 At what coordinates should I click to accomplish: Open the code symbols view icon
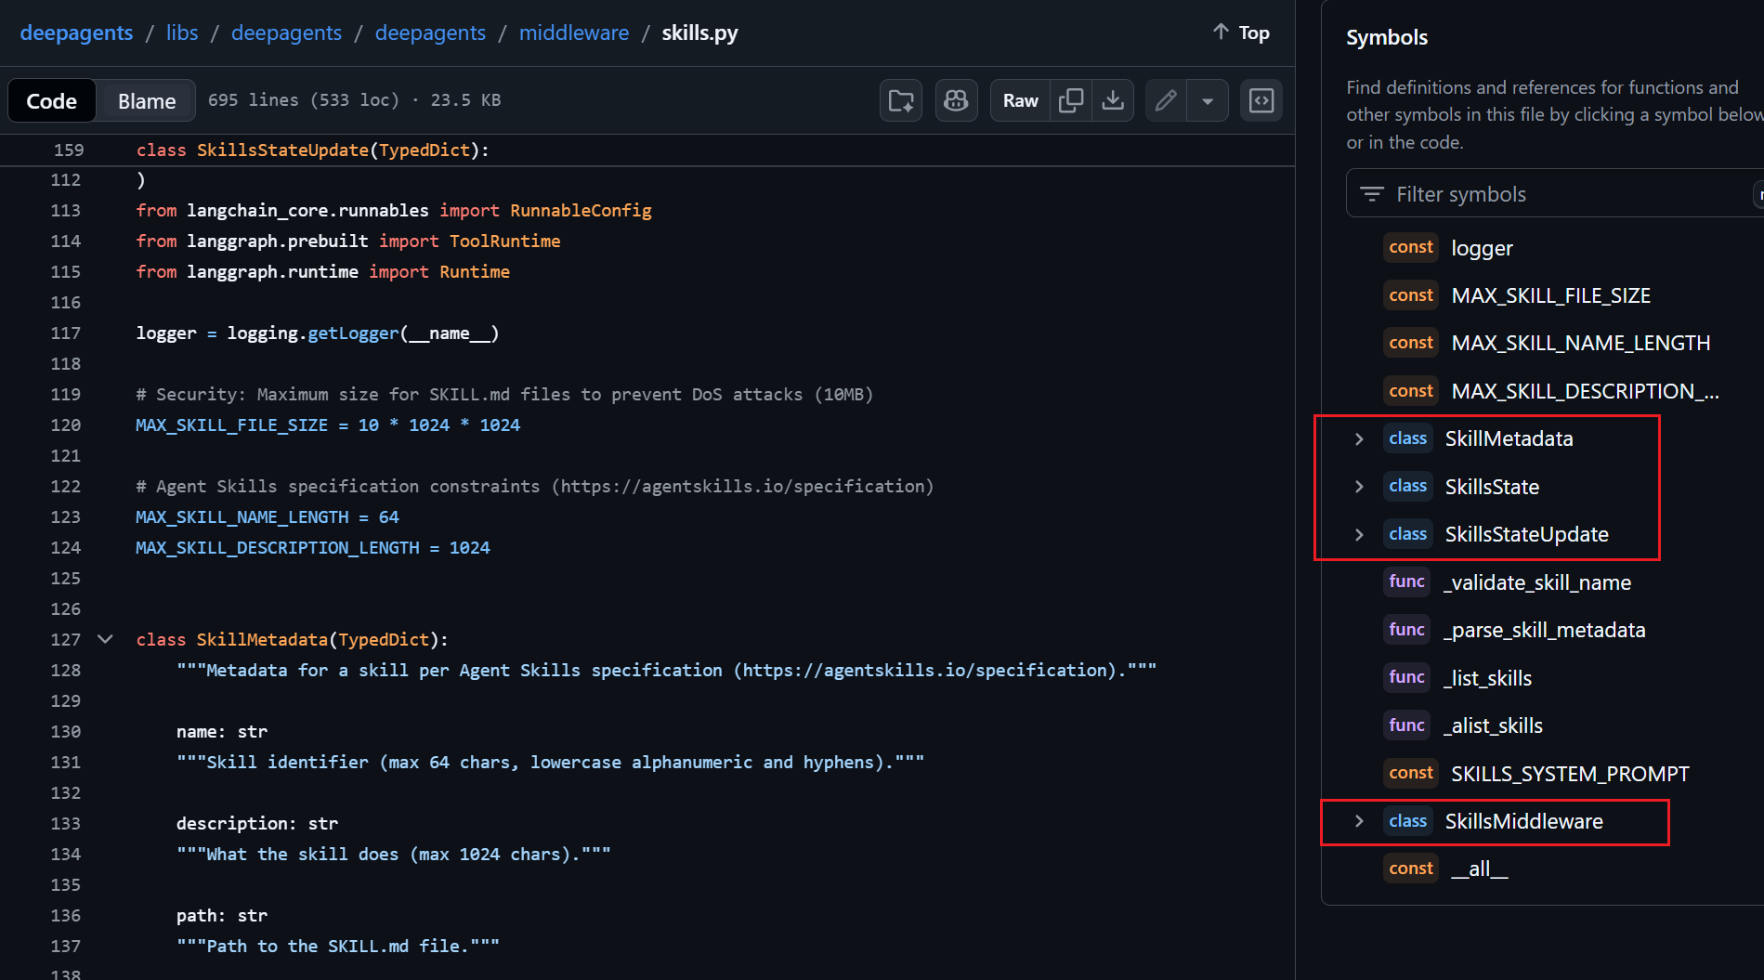(x=1261, y=100)
